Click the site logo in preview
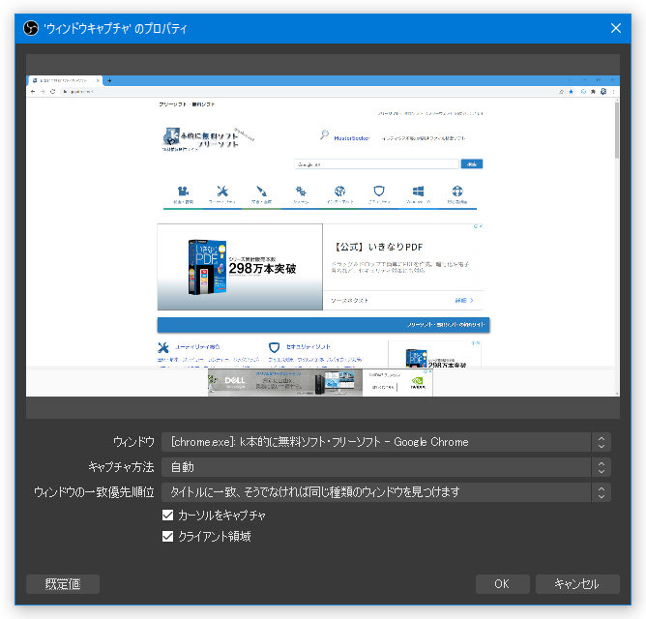The image size is (646, 619). pyautogui.click(x=209, y=138)
